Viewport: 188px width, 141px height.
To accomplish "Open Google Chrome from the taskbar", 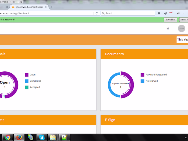I will pyautogui.click(x=8, y=137).
